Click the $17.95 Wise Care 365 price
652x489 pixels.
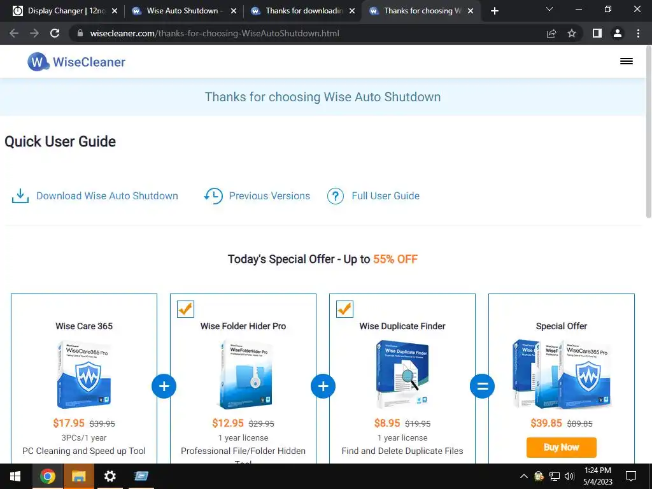tap(69, 423)
